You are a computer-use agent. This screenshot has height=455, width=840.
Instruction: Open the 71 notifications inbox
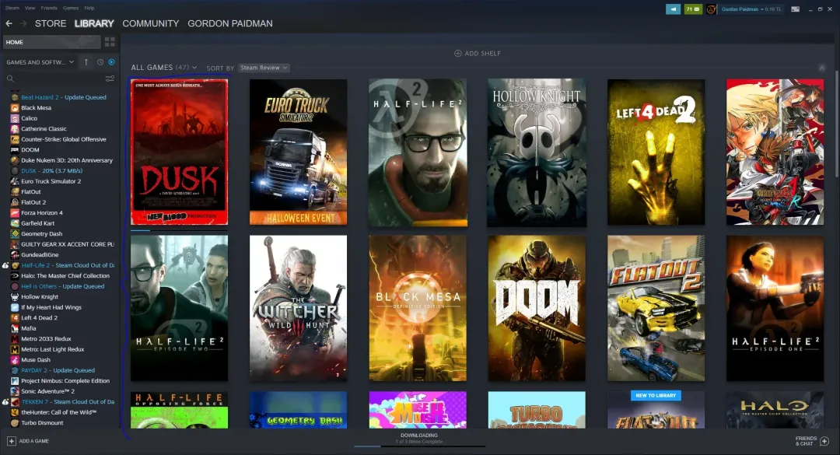693,9
